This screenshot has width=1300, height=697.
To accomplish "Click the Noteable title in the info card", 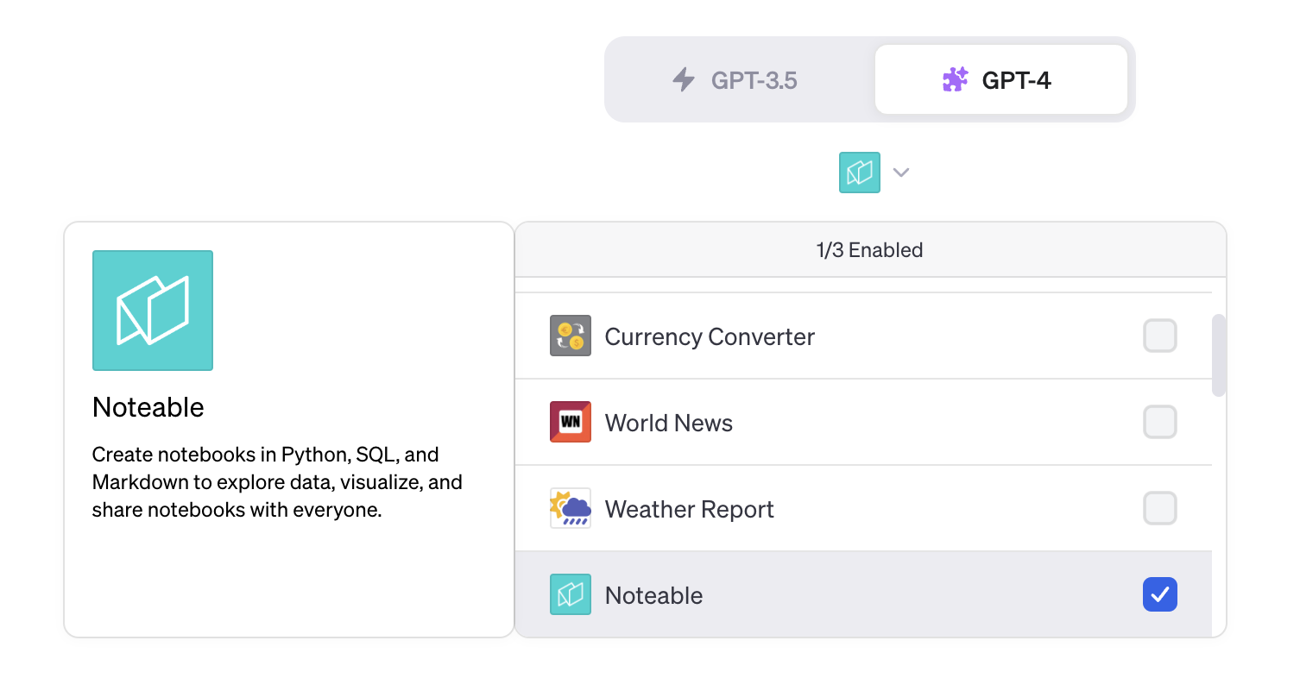I will pyautogui.click(x=148, y=407).
